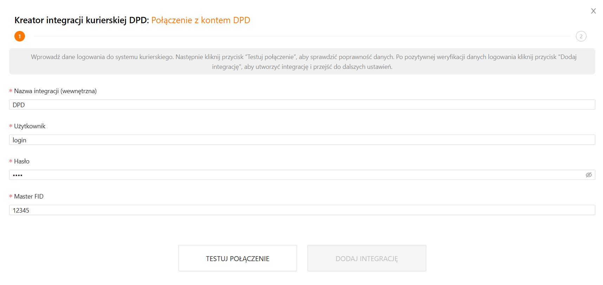The width and height of the screenshot is (603, 285).
Task: Click the 'Użytkownik' field label
Action: 30,126
